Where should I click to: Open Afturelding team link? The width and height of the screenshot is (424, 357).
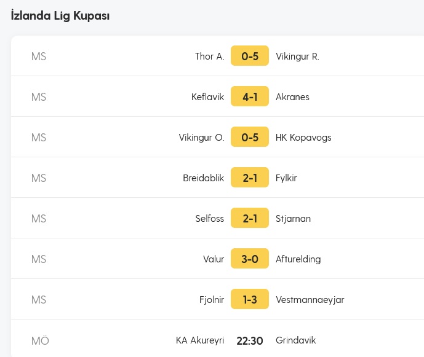298,259
